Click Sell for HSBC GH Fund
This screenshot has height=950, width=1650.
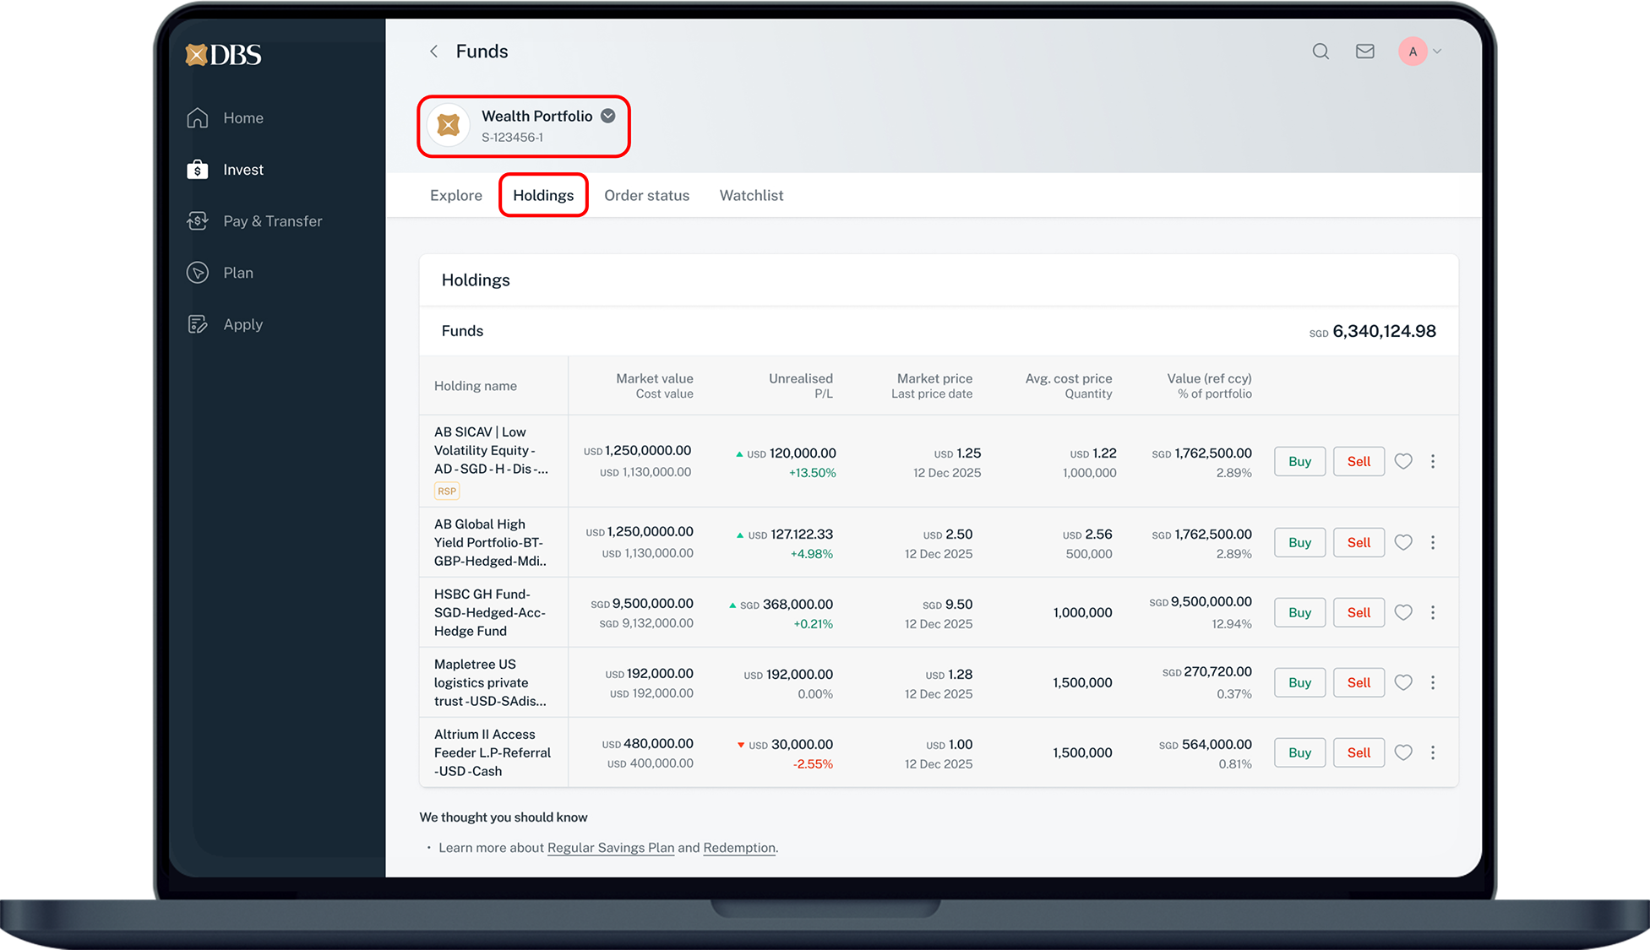pyautogui.click(x=1359, y=612)
